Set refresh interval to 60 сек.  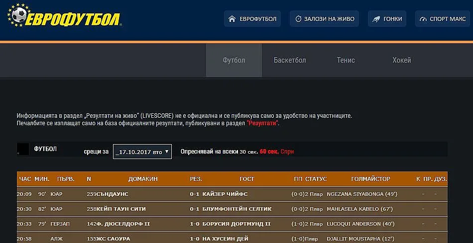[x=269, y=152]
